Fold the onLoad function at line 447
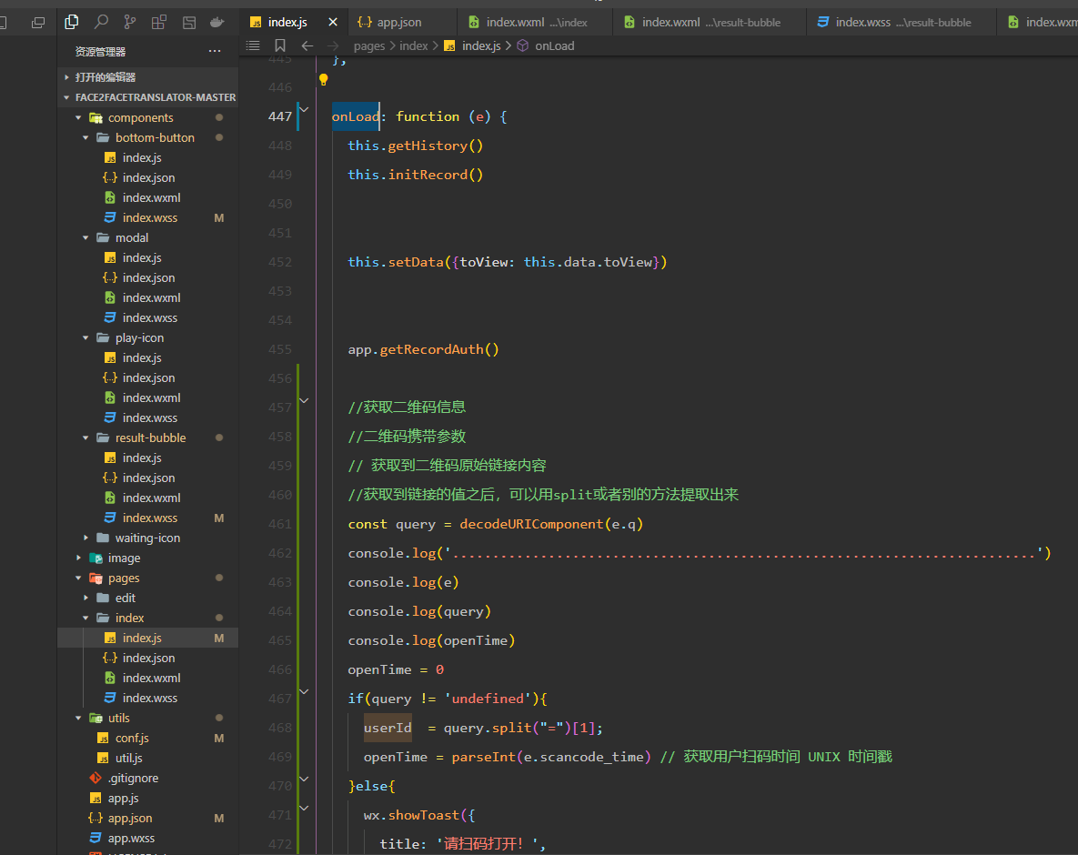1078x855 pixels. (304, 109)
